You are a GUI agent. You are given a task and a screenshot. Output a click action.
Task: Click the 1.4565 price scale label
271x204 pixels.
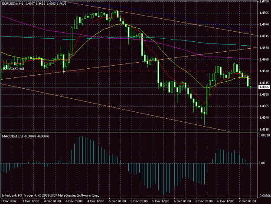[x=264, y=106]
